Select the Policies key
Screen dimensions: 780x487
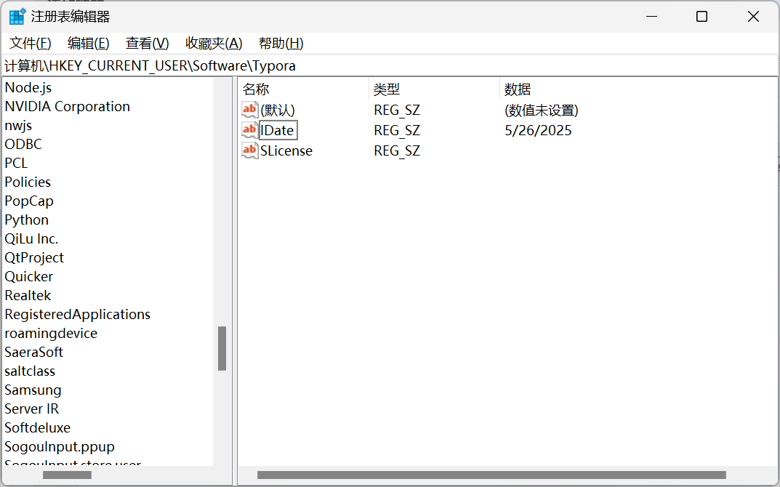click(x=28, y=182)
